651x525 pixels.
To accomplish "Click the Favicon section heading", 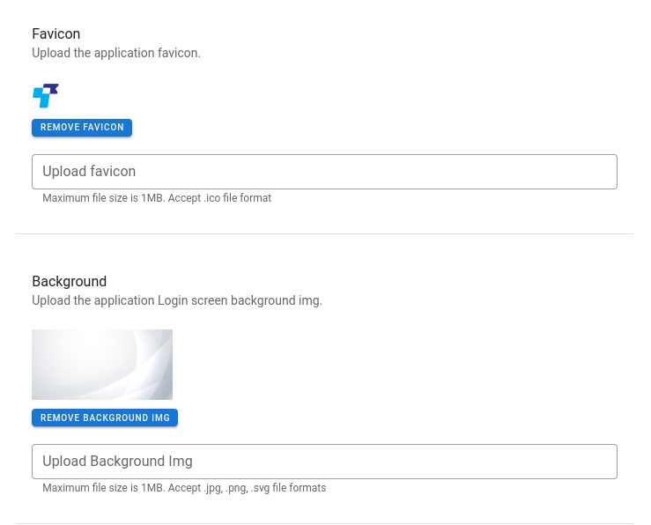I will click(x=56, y=33).
